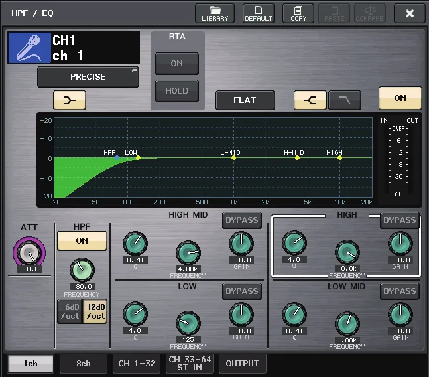Select the LOW band gain knob
The height and width of the screenshot is (377, 429).
241,315
